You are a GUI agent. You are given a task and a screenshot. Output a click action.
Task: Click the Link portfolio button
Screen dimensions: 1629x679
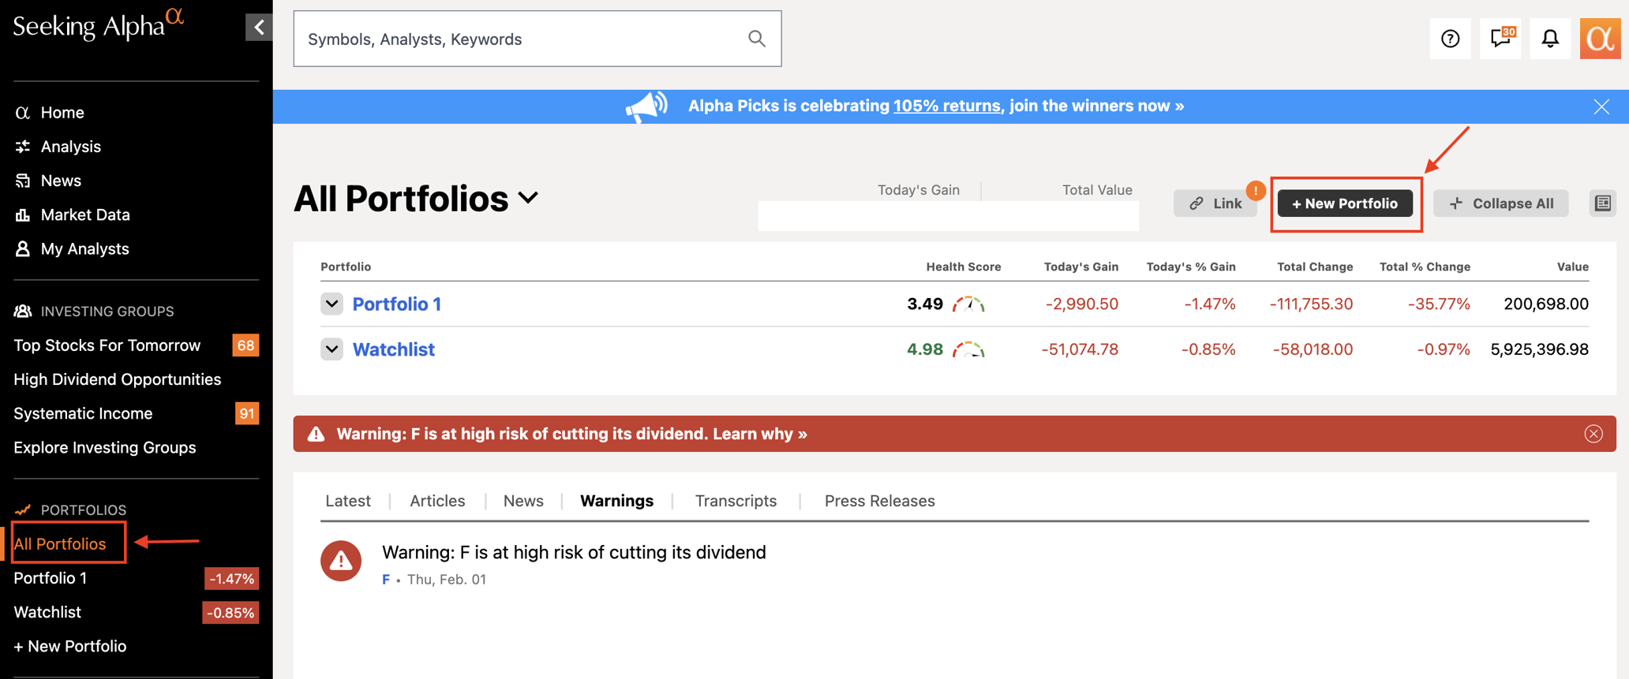[x=1215, y=203]
